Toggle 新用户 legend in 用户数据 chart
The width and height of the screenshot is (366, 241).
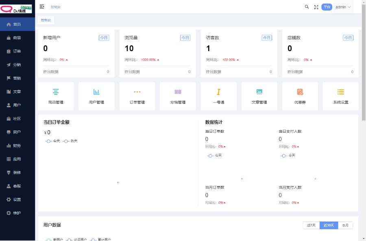54,239
